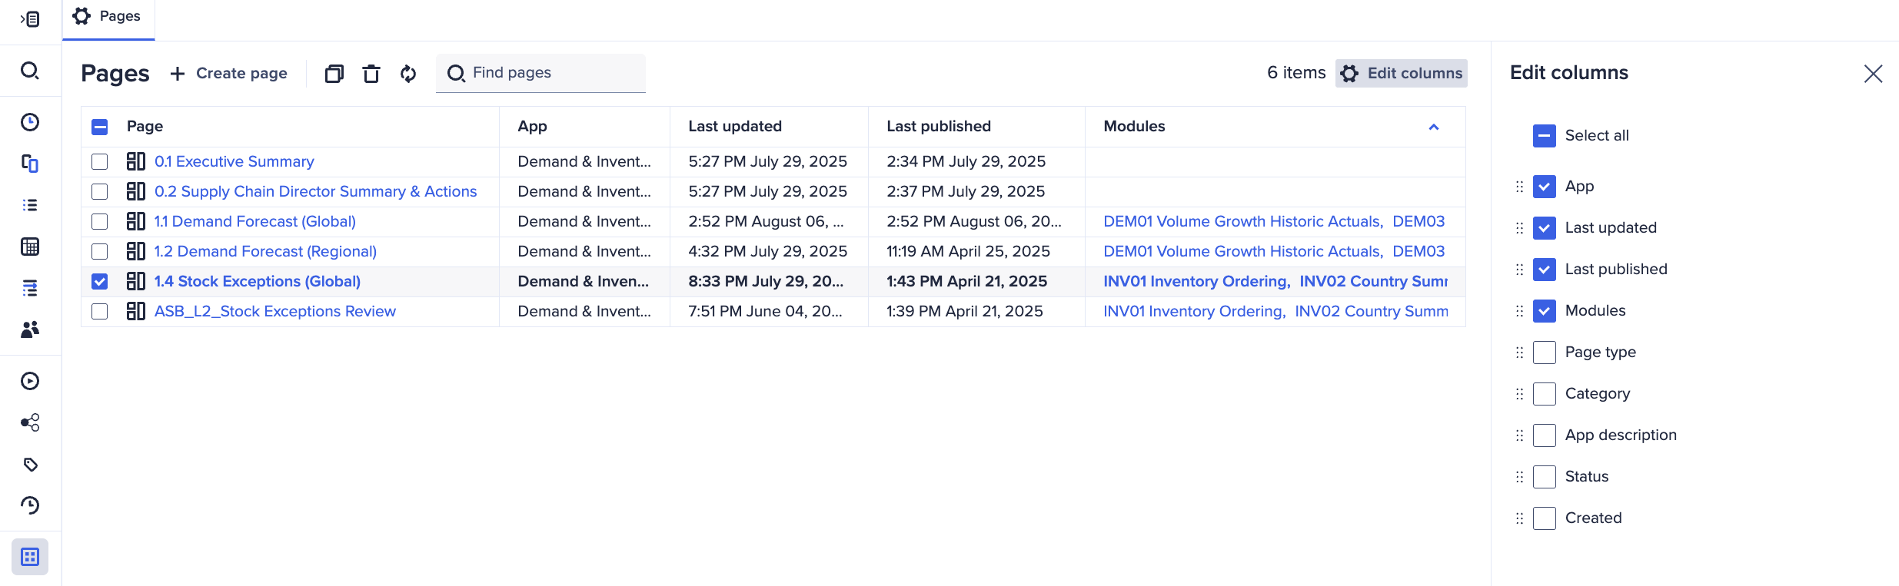Screen dimensions: 1899x586
Task: Open the recent clock icon in sidebar
Action: tap(30, 122)
